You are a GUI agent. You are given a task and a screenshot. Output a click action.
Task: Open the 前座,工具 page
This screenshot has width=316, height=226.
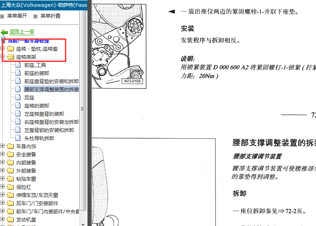(35, 65)
